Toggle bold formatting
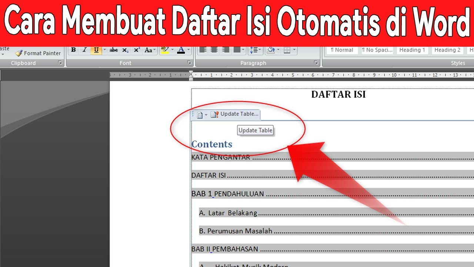 point(73,50)
